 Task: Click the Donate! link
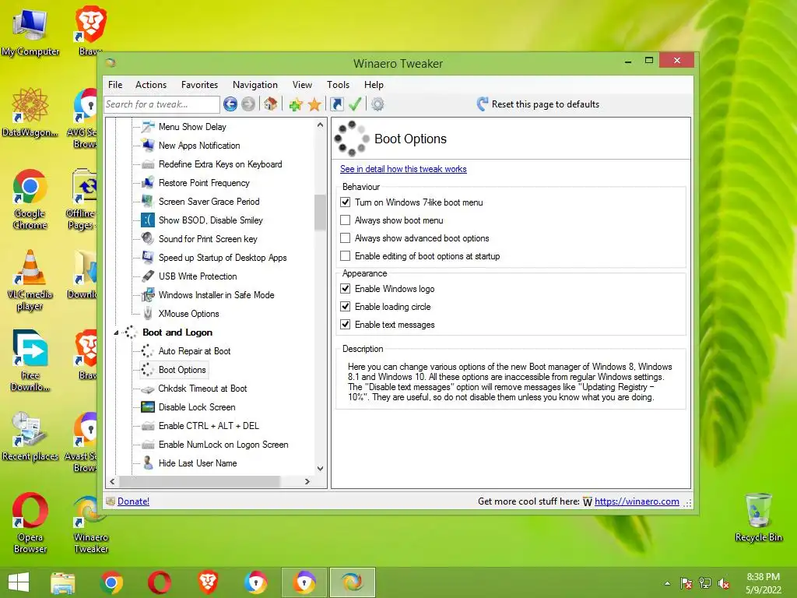pyautogui.click(x=133, y=501)
